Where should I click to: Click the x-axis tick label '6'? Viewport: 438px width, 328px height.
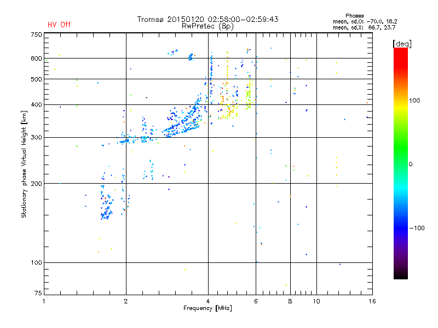point(256,301)
